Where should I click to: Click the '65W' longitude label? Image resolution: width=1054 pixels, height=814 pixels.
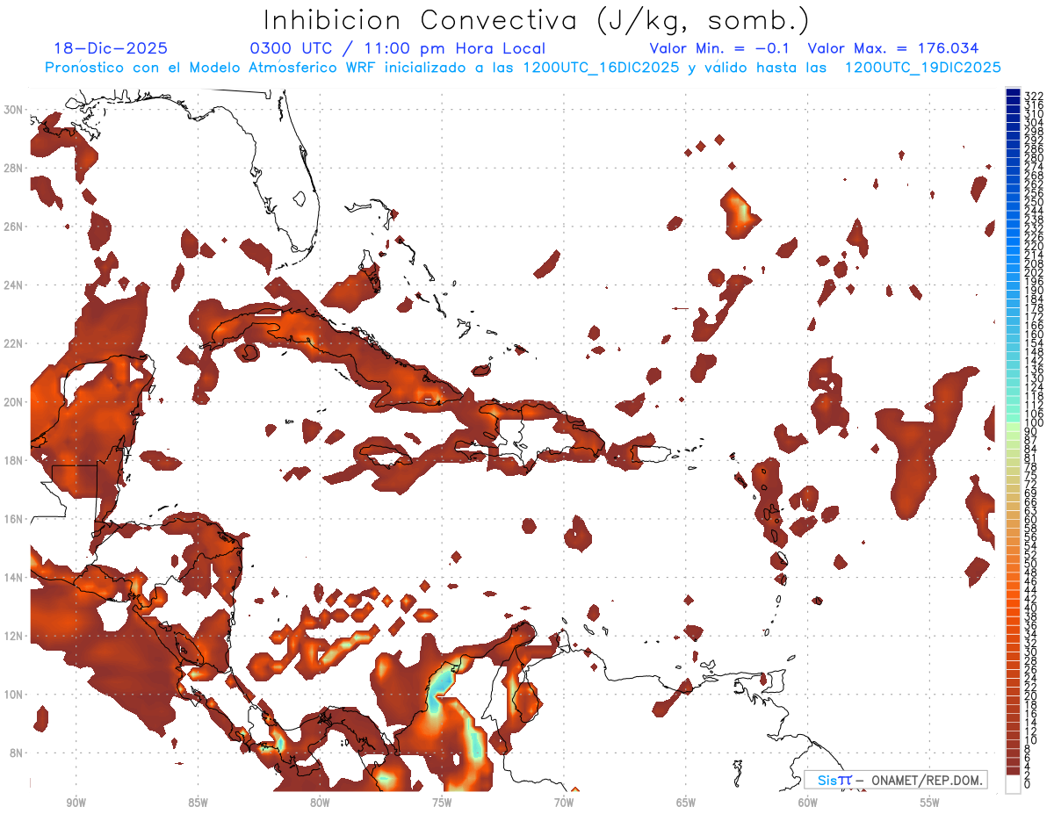[686, 803]
